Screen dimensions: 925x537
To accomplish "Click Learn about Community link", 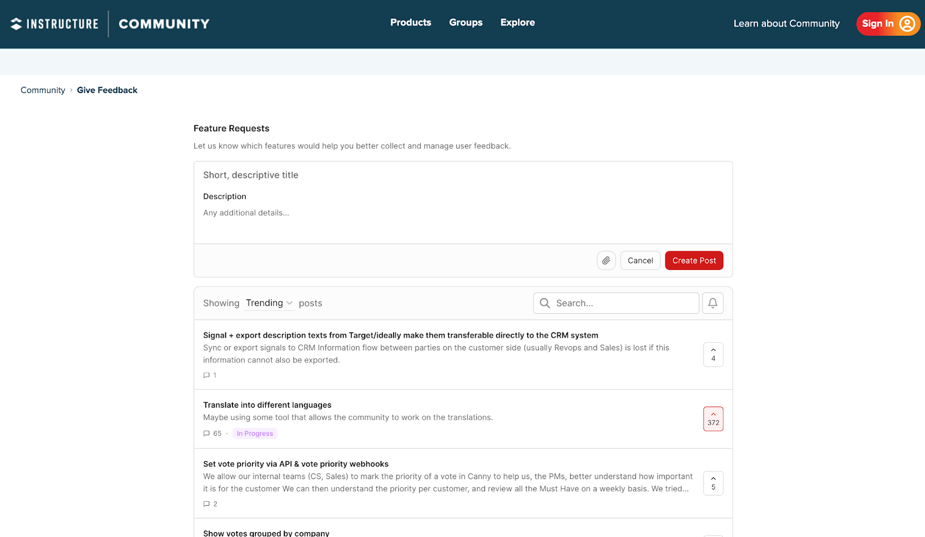I will point(786,24).
